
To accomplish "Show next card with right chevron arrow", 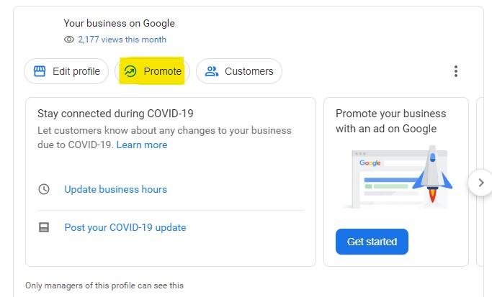I will [x=480, y=183].
